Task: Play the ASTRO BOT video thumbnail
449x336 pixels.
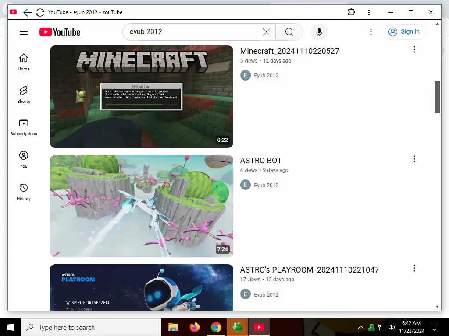Action: tap(142, 206)
